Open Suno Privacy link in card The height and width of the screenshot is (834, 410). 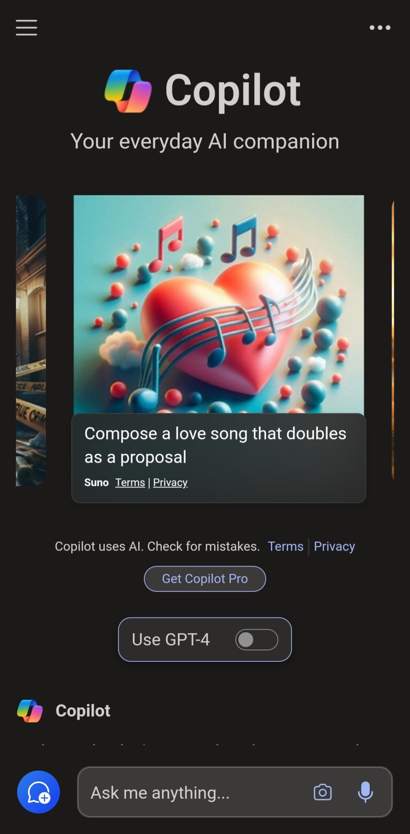click(170, 483)
